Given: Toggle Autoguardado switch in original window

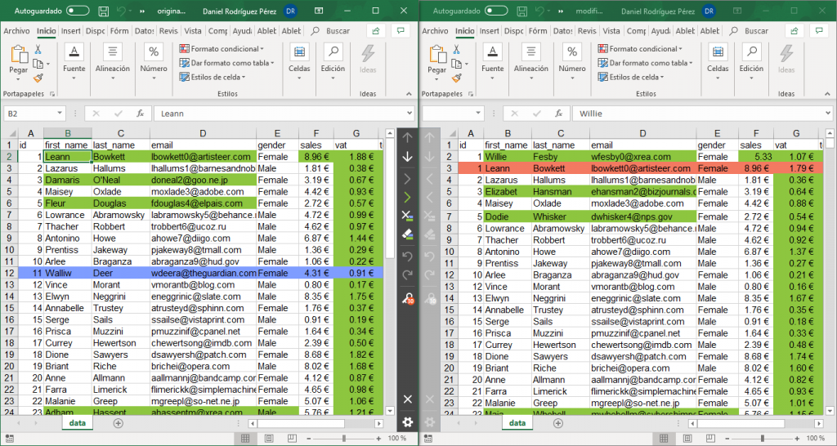Looking at the screenshot, I should (x=78, y=11).
